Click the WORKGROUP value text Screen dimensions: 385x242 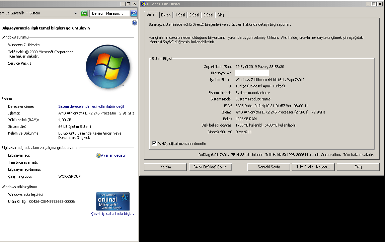coord(70,176)
